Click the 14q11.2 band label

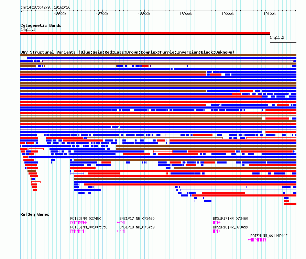[x=277, y=37]
